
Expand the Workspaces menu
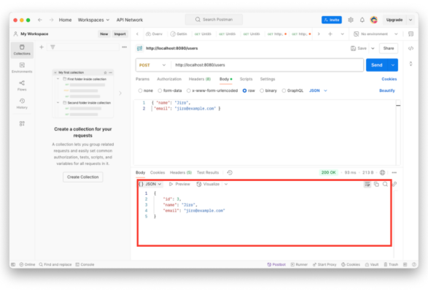click(93, 20)
